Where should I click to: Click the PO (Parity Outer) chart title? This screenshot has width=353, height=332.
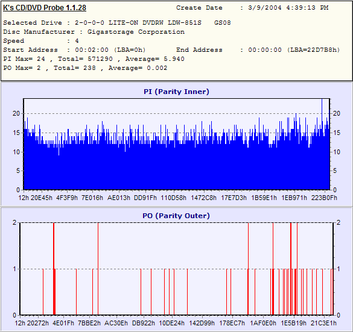tap(176, 216)
